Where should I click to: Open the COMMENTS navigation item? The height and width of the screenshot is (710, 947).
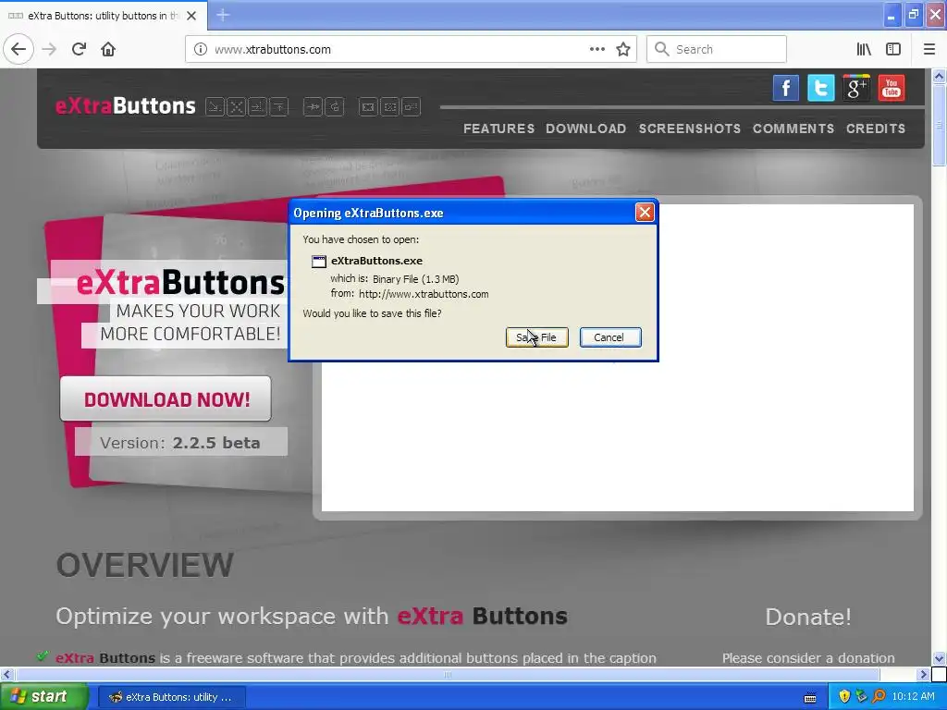point(793,129)
